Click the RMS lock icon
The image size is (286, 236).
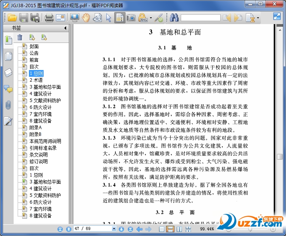(143, 18)
